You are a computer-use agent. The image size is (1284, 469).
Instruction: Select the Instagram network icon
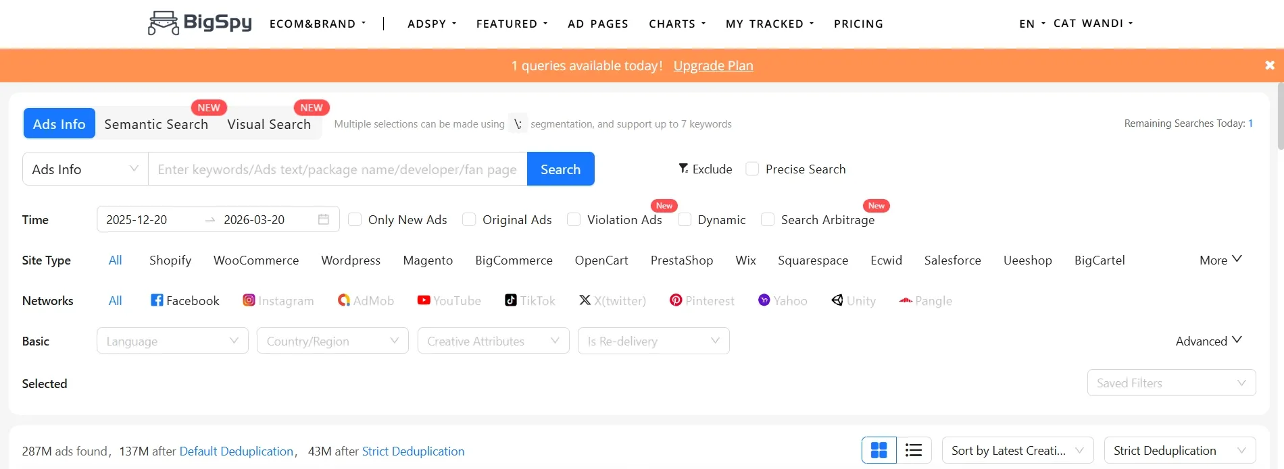coord(249,300)
